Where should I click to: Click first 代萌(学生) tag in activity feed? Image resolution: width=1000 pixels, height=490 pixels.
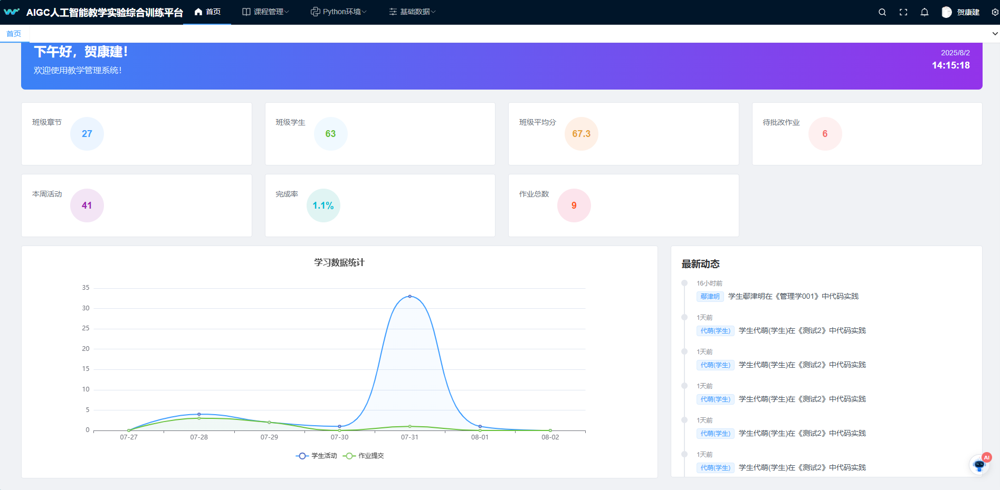click(715, 331)
